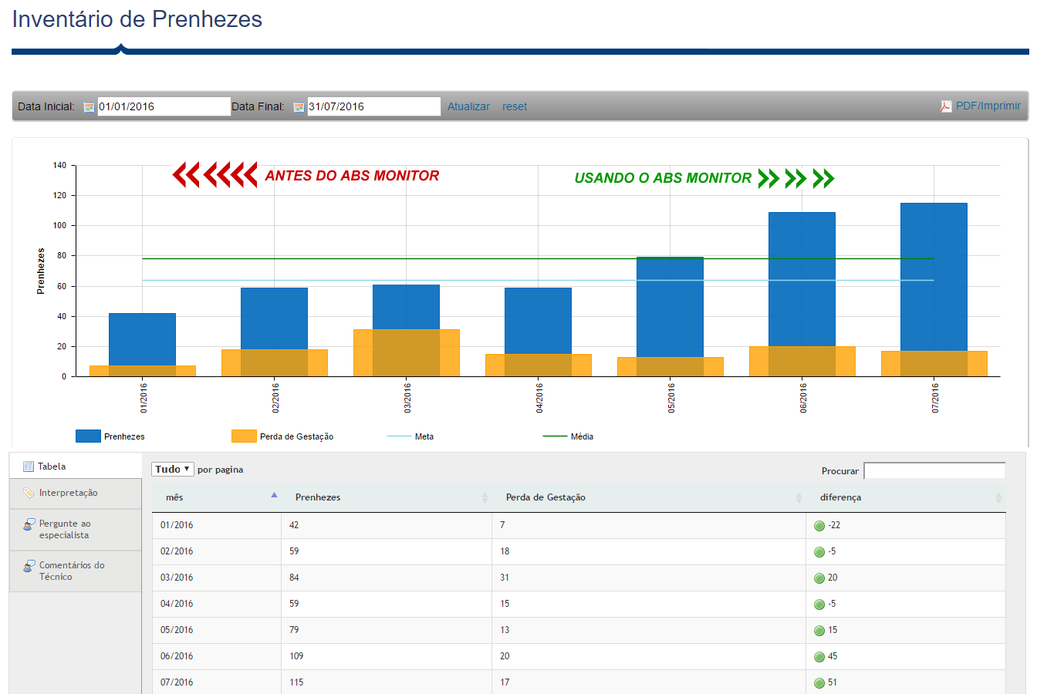The width and height of the screenshot is (1037, 694).
Task: Toggle the Meta line legend entry
Action: [410, 436]
